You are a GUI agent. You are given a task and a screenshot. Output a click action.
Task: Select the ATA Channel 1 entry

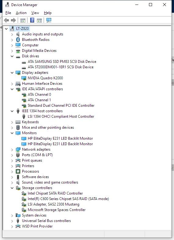39,100
